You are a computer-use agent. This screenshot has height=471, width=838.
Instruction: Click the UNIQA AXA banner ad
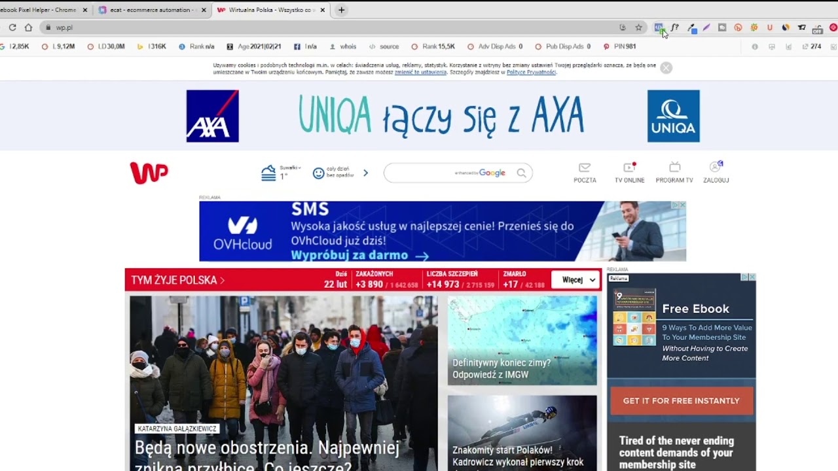tap(443, 116)
